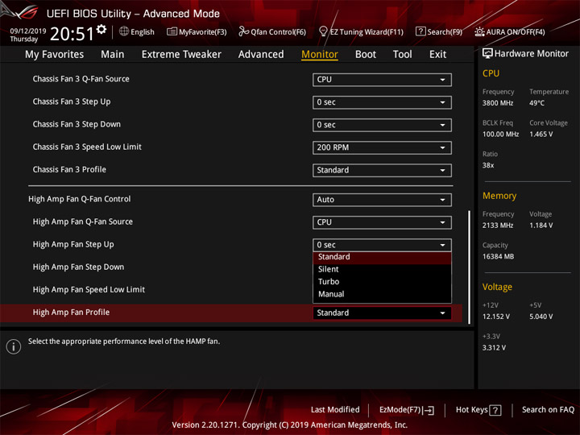Select High Amp Fan Profile row label

[71, 313]
